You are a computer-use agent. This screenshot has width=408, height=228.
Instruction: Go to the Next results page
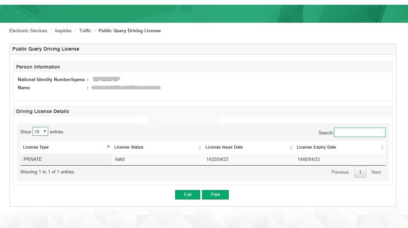376,172
